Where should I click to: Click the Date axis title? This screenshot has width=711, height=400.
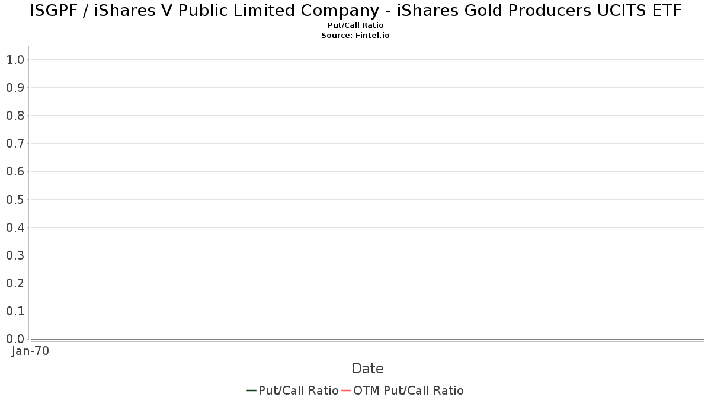(x=367, y=369)
